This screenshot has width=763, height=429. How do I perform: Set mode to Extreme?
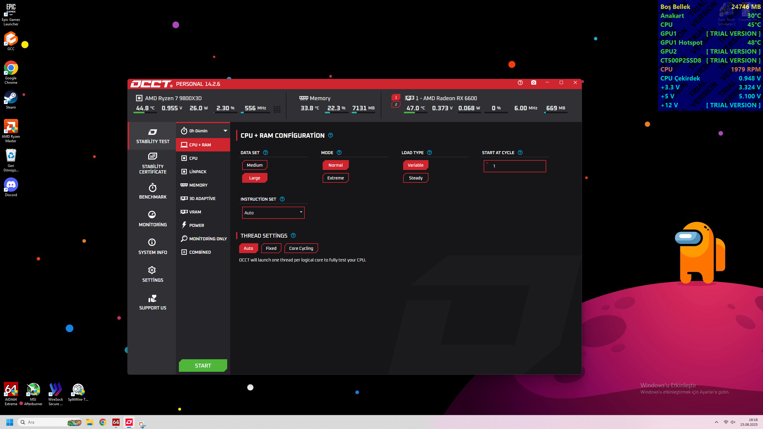point(335,178)
